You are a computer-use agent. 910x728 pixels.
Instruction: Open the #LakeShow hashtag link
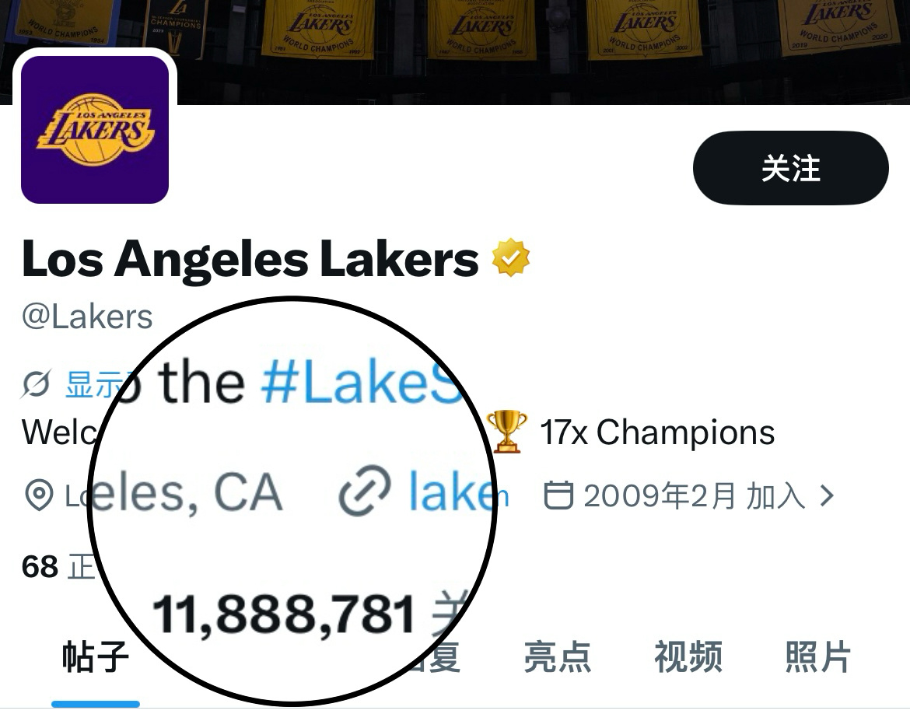click(x=361, y=381)
